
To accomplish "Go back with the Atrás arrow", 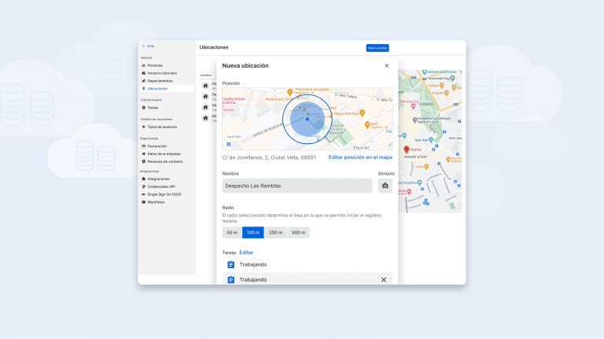I will click(x=148, y=46).
